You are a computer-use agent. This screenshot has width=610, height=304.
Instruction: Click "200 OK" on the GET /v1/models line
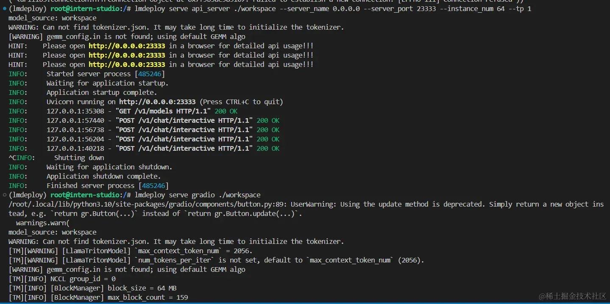[226, 111]
